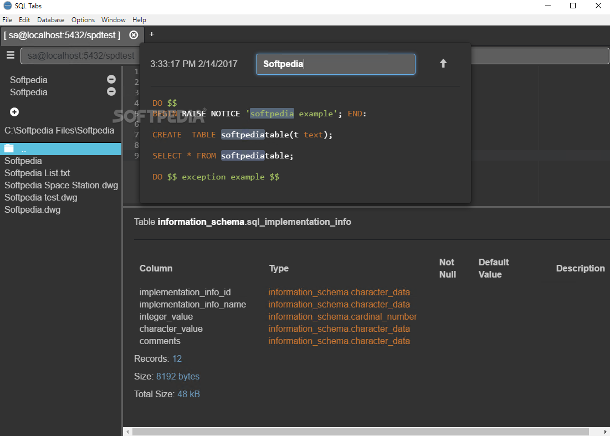
Task: Click type link for character_value row
Action: [x=339, y=329]
